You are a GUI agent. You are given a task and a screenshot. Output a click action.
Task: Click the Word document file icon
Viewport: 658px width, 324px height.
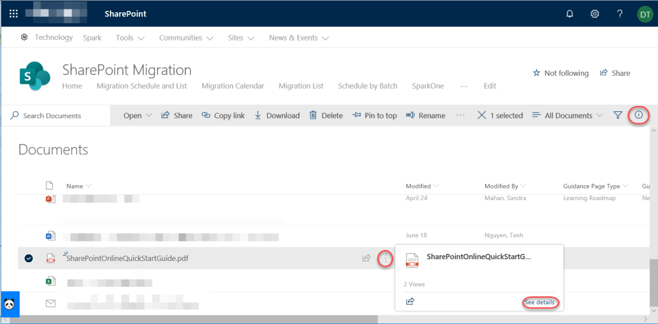(x=50, y=237)
